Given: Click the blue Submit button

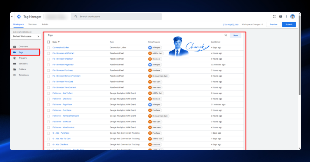Looking at the screenshot, I should tap(289, 24).
